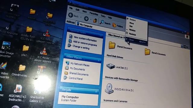
Task: Click the Change a setting icon
Action: coord(69,45)
